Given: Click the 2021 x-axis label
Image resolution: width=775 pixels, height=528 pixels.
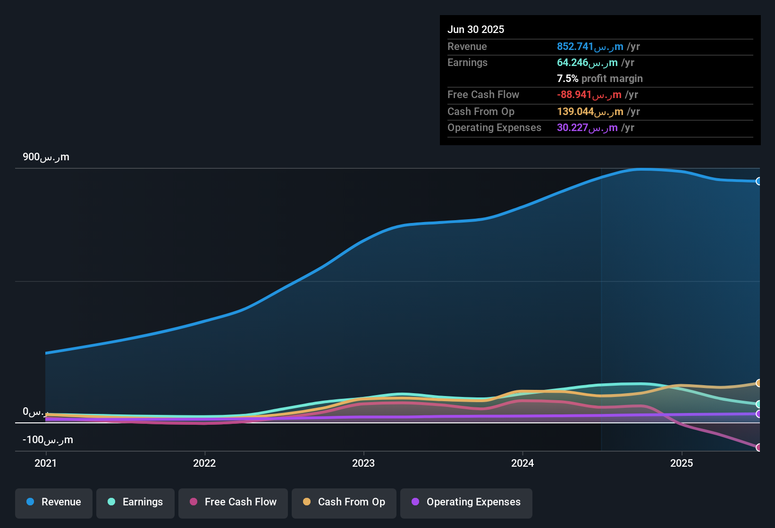Looking at the screenshot, I should 46,463.
